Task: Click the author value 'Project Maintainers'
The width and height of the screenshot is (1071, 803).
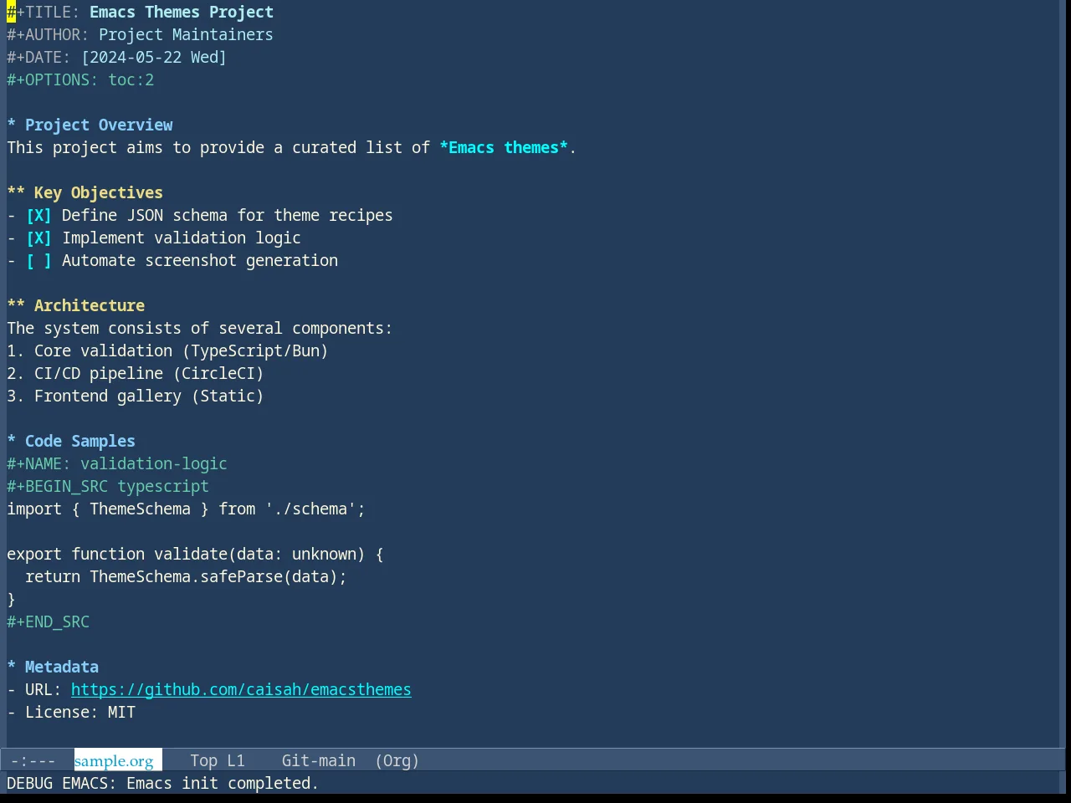Action: coord(186,35)
